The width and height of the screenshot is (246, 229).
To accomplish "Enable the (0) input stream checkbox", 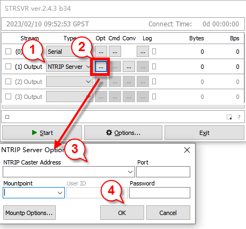I will (8, 52).
